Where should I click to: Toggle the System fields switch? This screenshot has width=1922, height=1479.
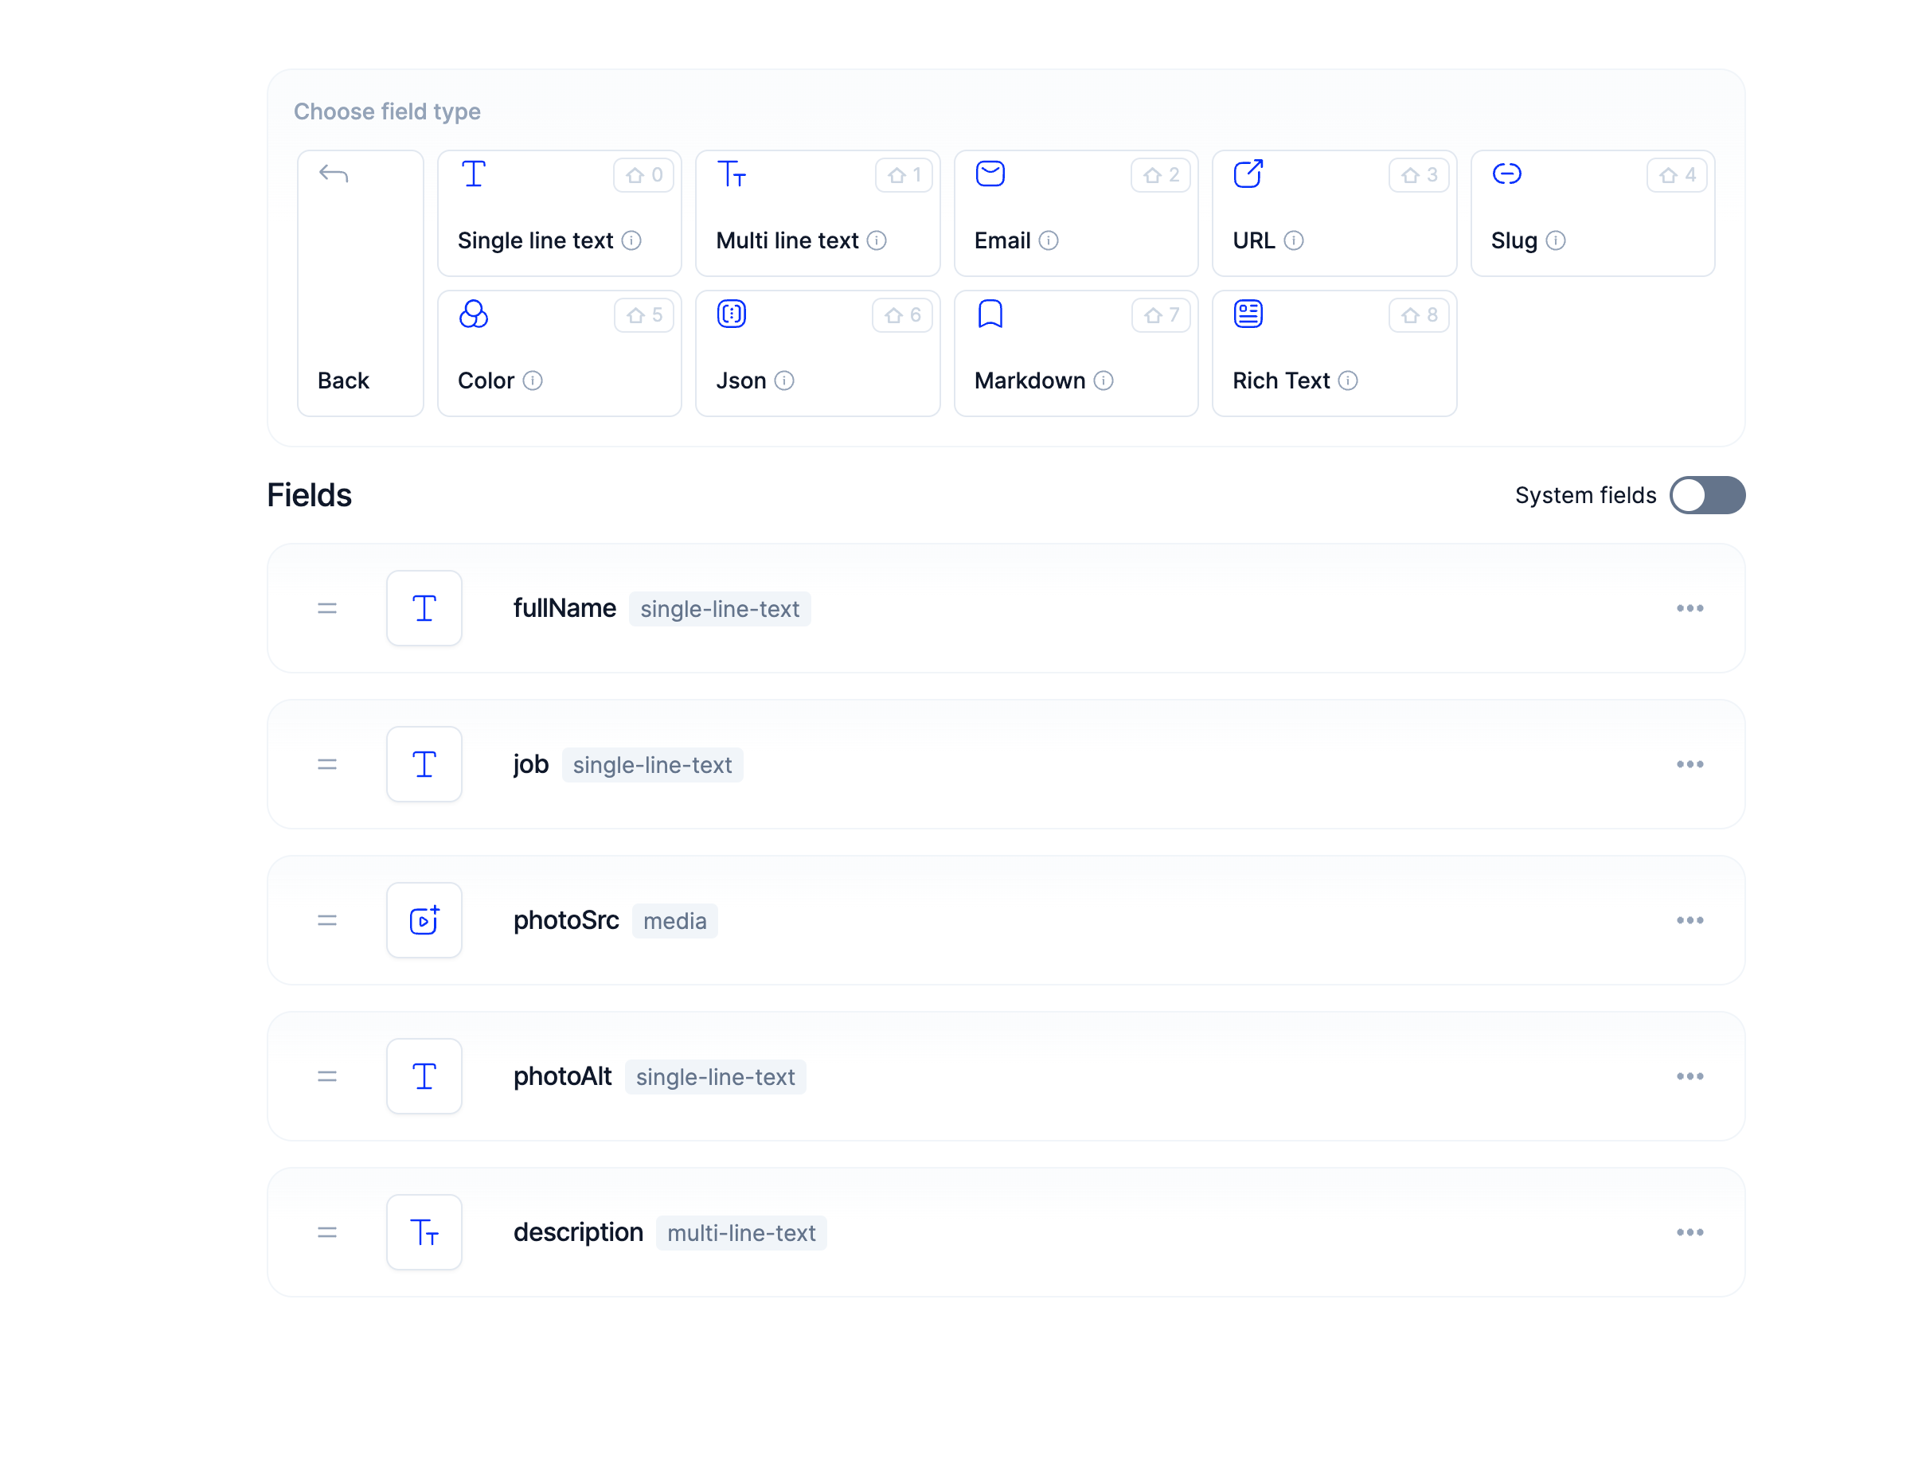coord(1706,495)
